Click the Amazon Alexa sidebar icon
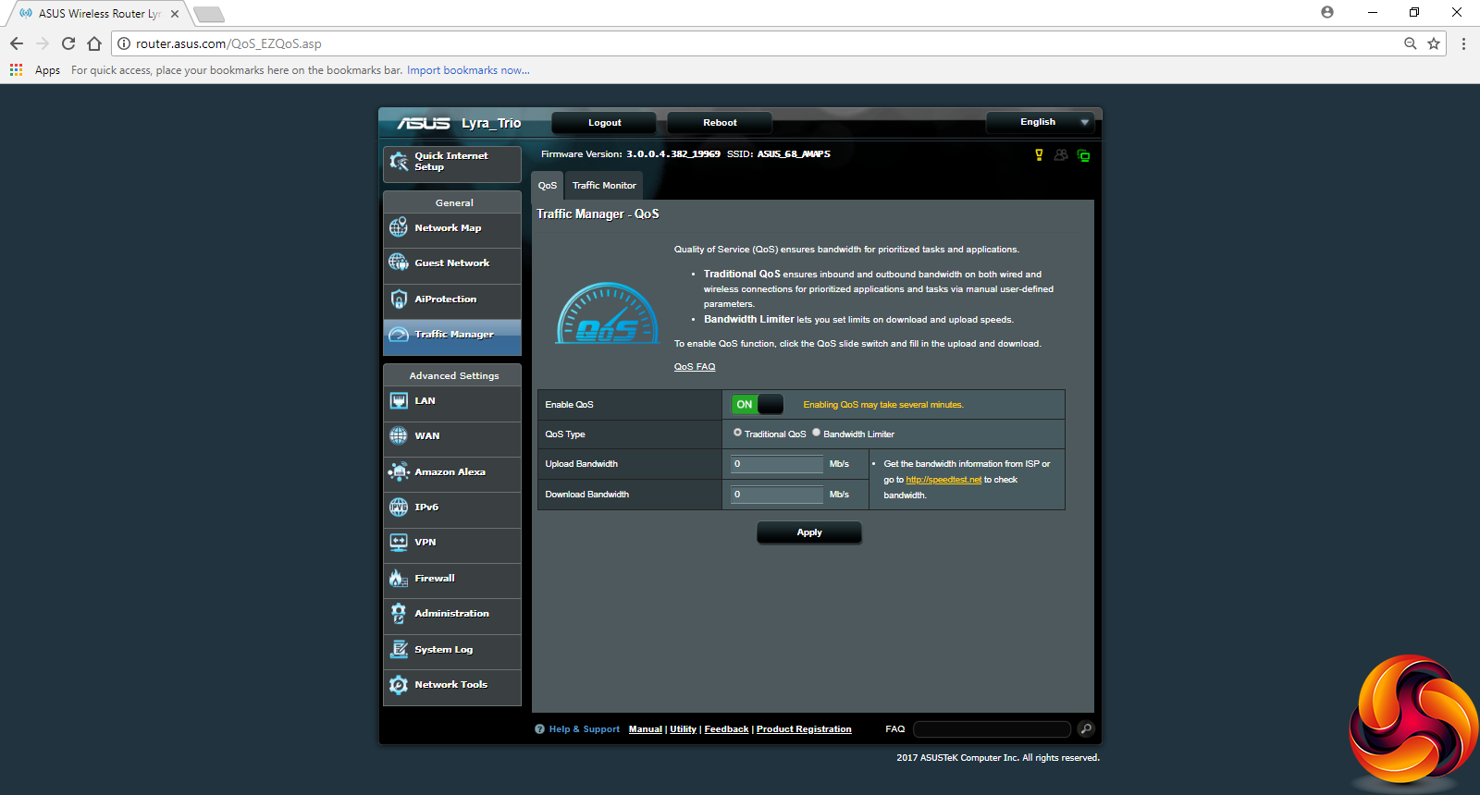The height and width of the screenshot is (795, 1480). 399,471
